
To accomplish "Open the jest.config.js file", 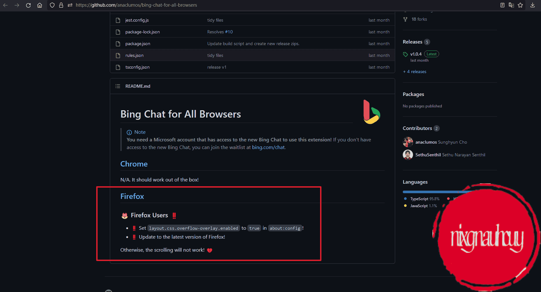I will pos(137,20).
